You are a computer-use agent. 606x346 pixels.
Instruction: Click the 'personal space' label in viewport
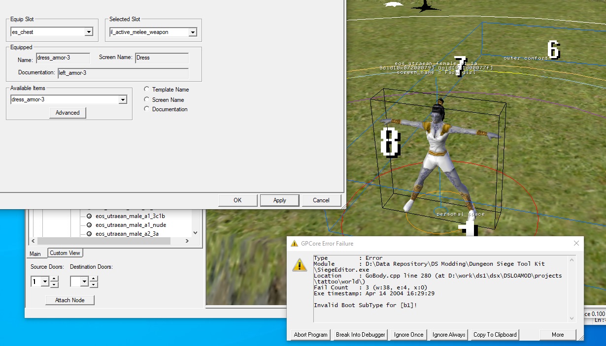point(460,214)
